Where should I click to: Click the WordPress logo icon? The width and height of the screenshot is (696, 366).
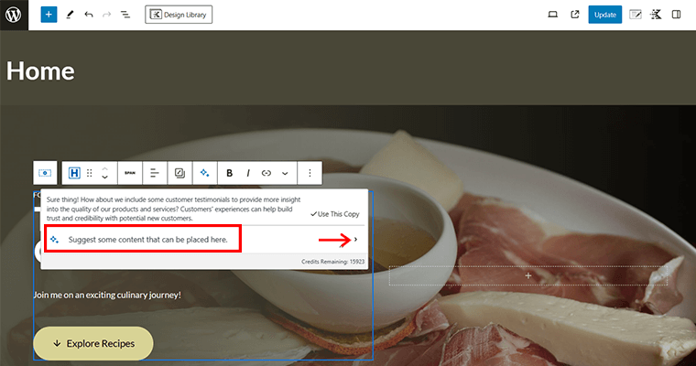pyautogui.click(x=14, y=15)
